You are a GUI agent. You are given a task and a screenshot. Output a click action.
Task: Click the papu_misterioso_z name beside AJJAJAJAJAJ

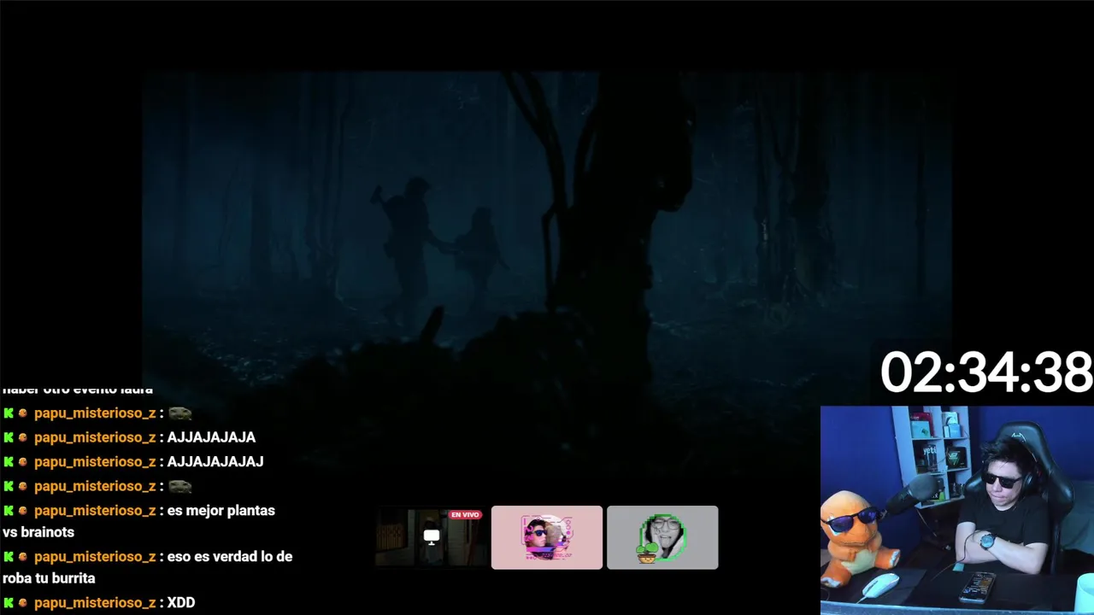point(95,462)
